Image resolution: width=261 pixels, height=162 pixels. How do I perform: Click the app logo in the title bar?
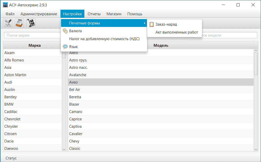pyautogui.click(x=5, y=5)
